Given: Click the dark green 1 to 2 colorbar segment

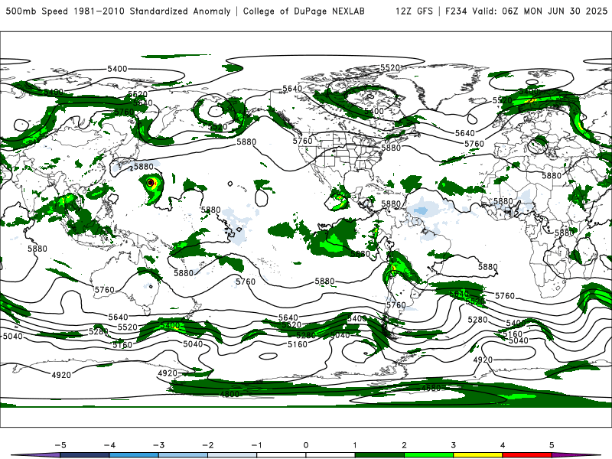Looking at the screenshot, I should click(x=379, y=455).
